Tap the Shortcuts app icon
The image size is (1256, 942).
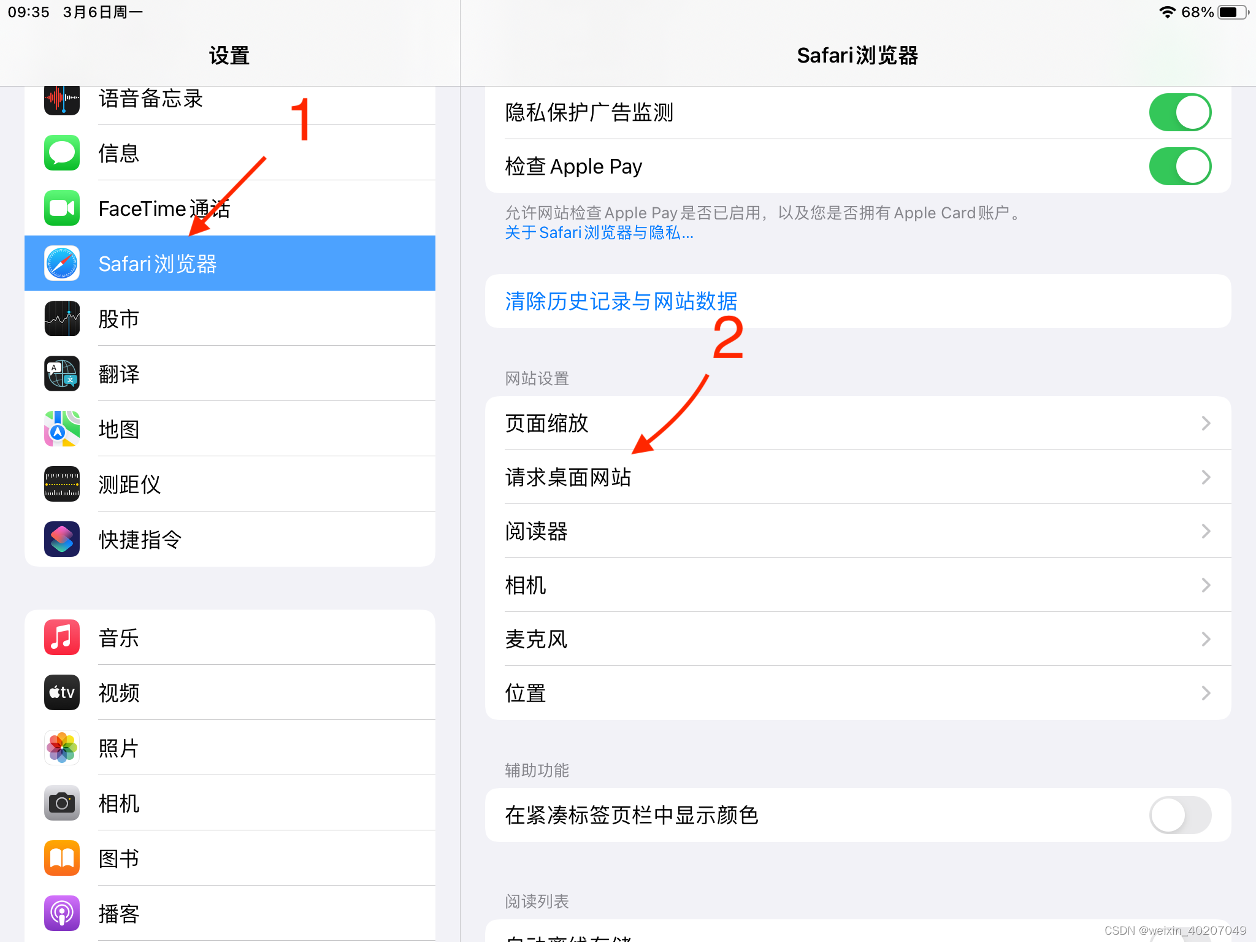[x=62, y=539]
